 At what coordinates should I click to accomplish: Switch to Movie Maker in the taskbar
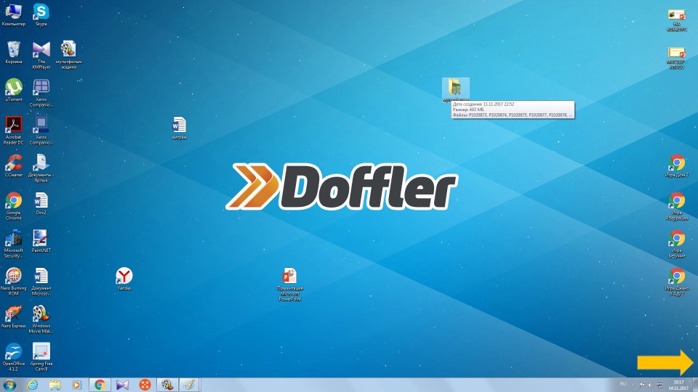click(x=167, y=385)
